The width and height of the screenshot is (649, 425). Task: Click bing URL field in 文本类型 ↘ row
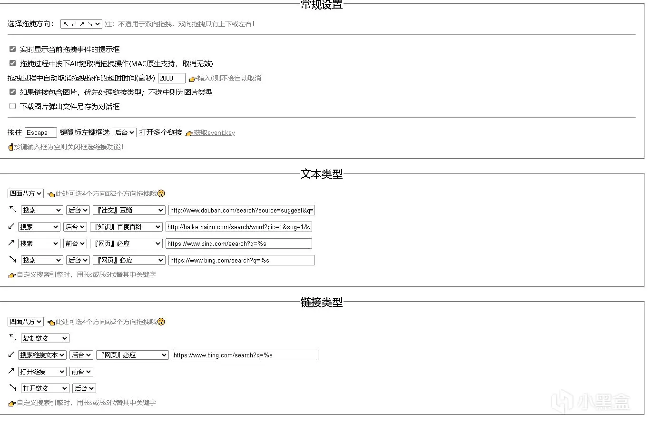[x=242, y=260]
